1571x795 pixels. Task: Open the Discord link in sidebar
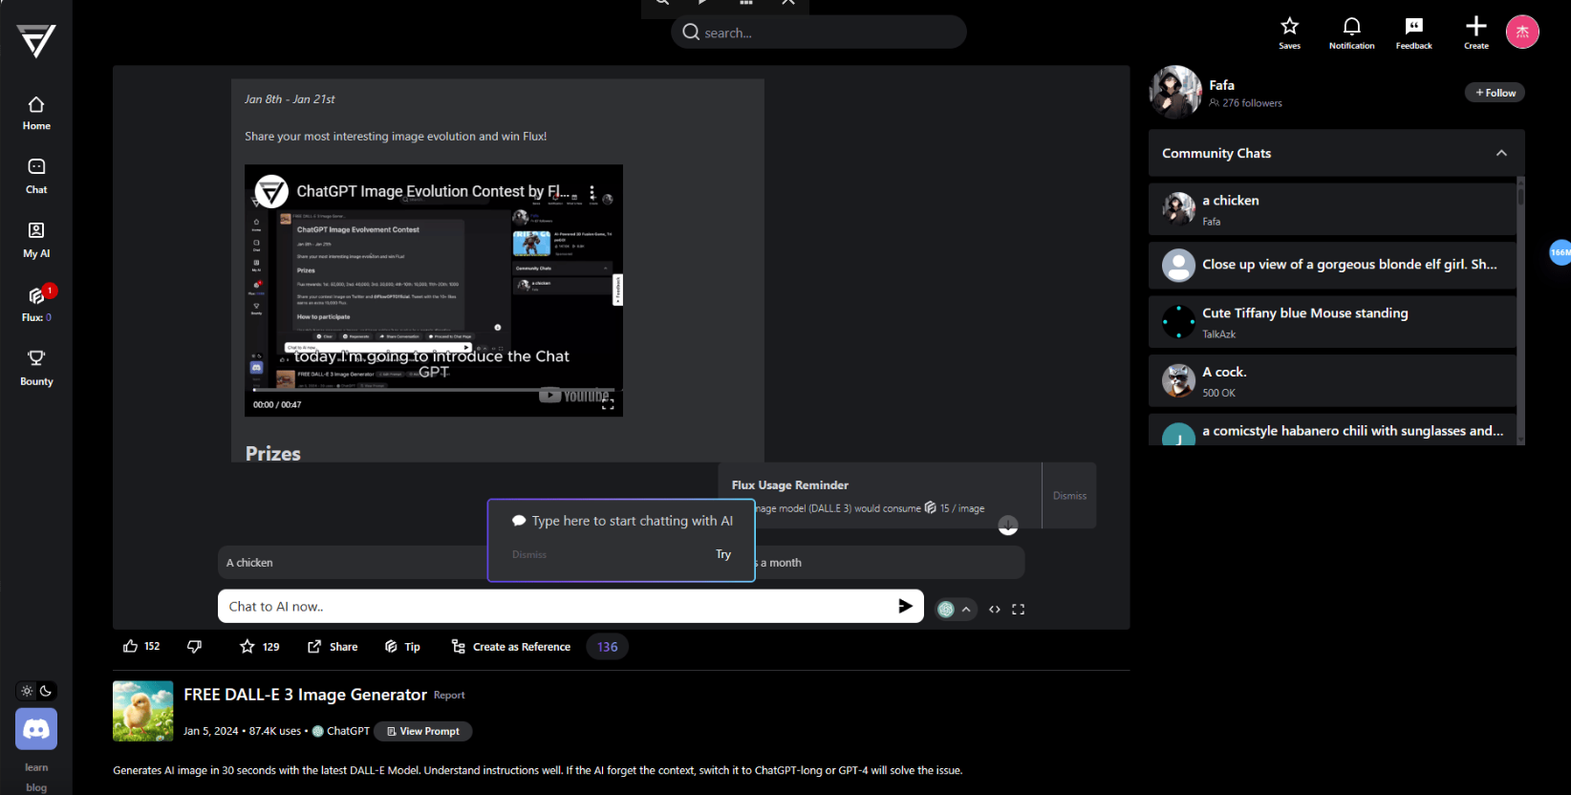(x=36, y=729)
